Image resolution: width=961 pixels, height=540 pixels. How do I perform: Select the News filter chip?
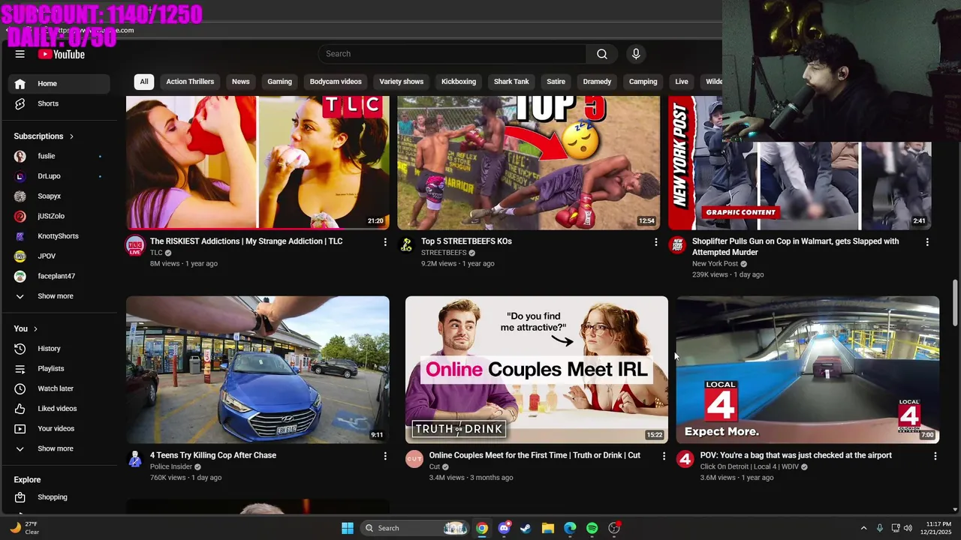[x=241, y=82]
